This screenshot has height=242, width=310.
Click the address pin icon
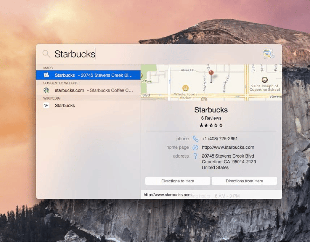point(195,156)
